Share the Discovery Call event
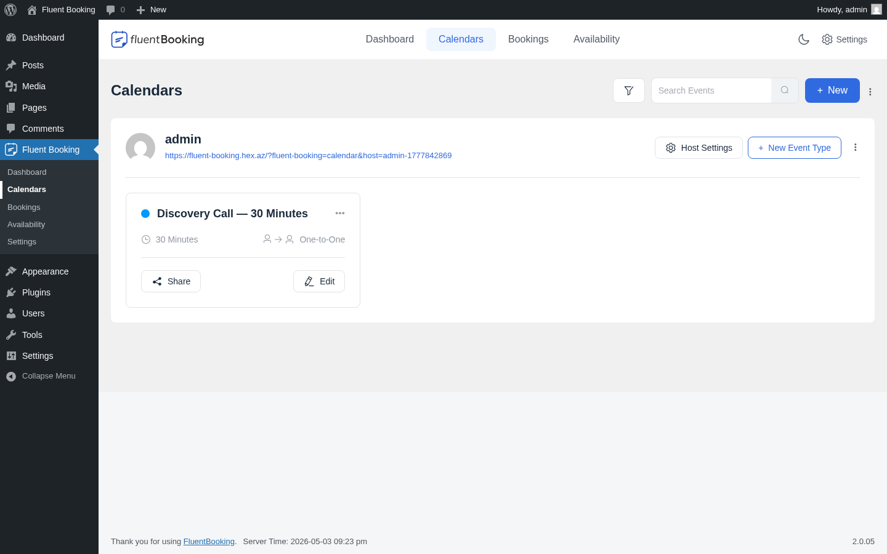Screen dimensions: 887x554 pyautogui.click(x=171, y=281)
